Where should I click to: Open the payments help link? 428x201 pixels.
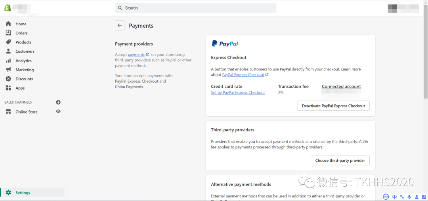[x=136, y=55]
